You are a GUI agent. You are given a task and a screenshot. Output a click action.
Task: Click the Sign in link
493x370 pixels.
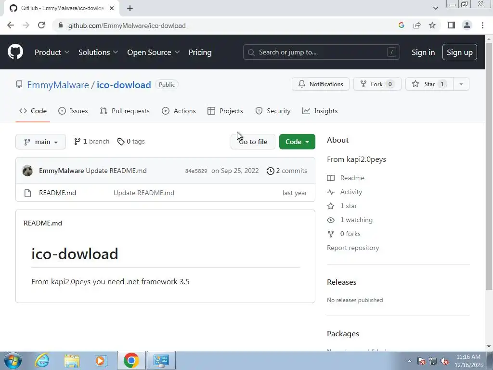pos(423,52)
